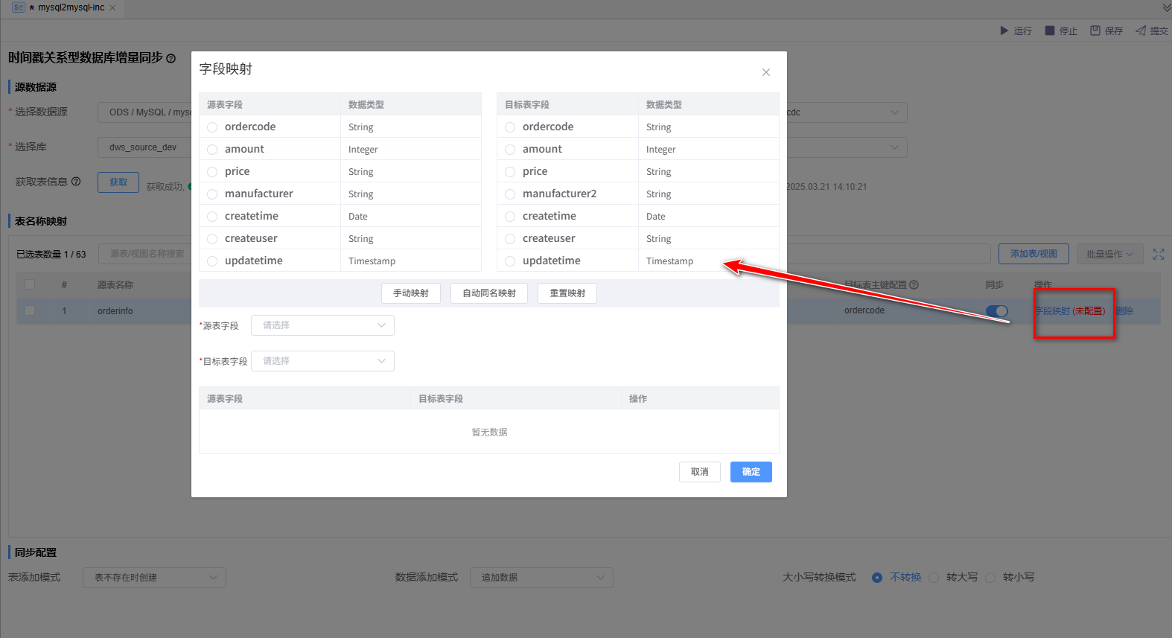Click the help icon beside the page title
Image resolution: width=1172 pixels, height=638 pixels.
point(171,58)
